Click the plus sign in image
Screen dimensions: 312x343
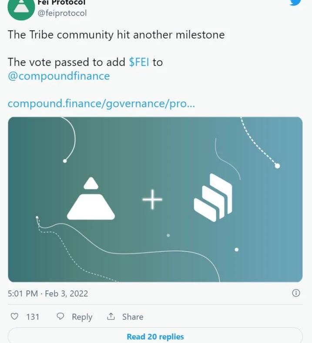(x=152, y=199)
